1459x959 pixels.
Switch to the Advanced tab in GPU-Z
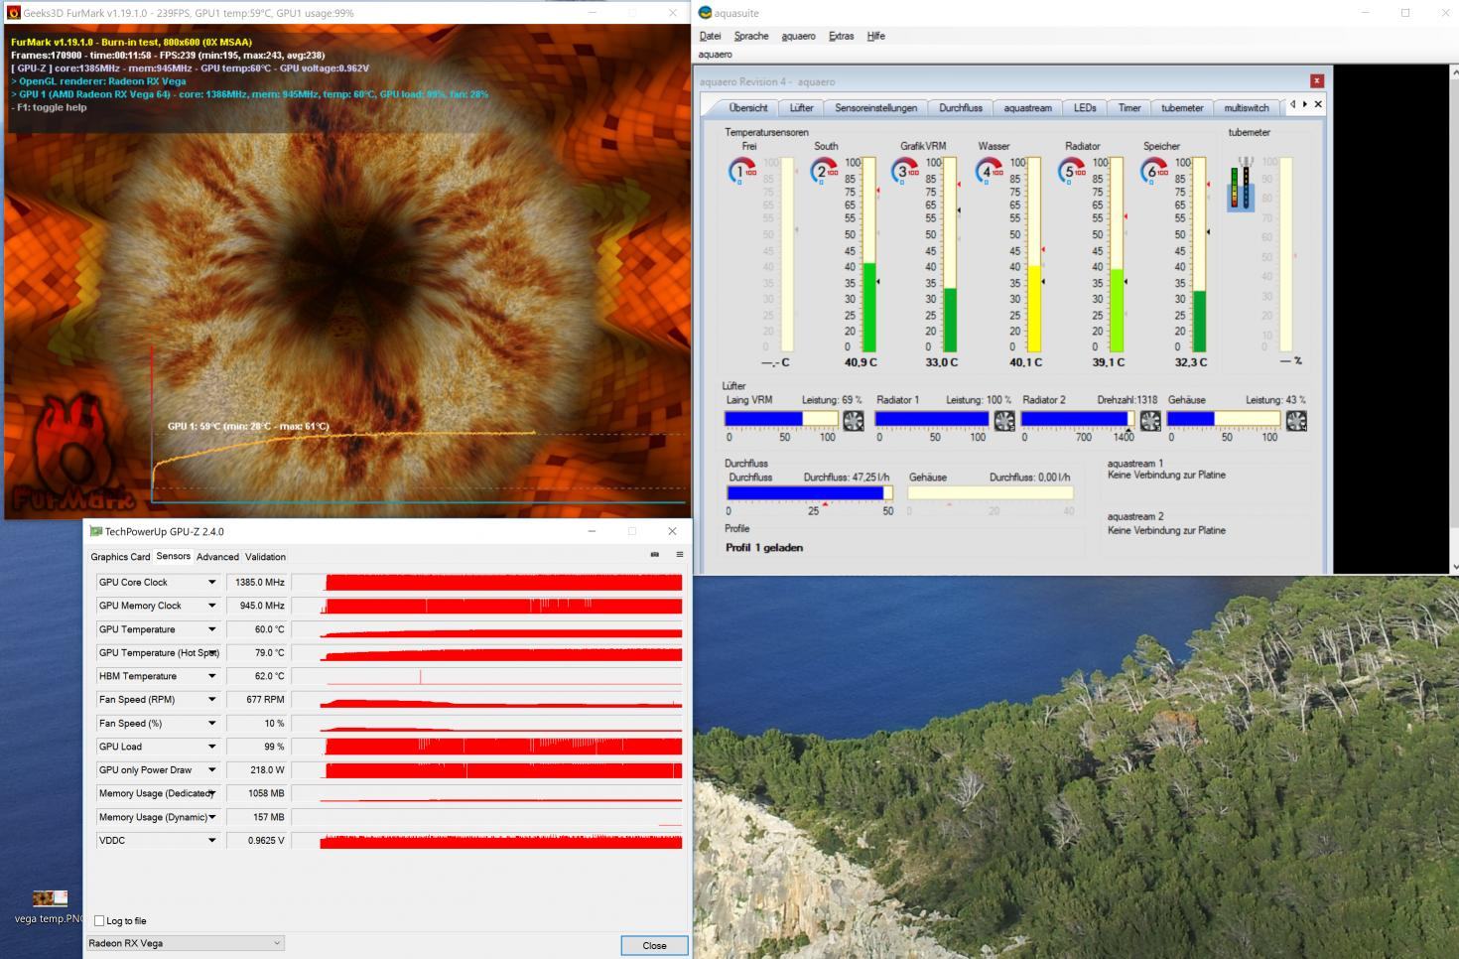point(217,557)
